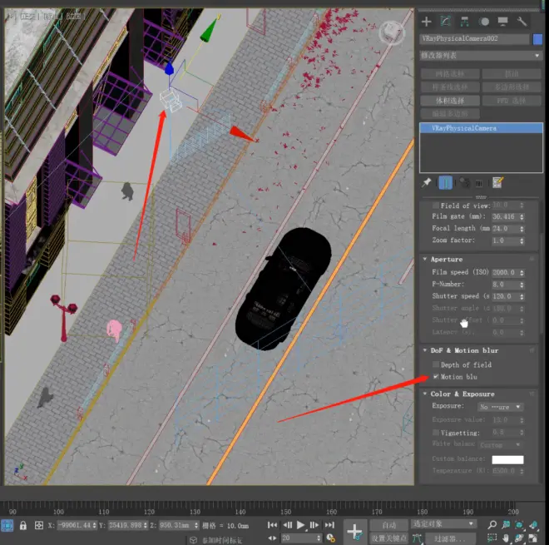Viewport: 549px width, 545px height.
Task: Click the blue object color swatch
Action: (x=537, y=39)
